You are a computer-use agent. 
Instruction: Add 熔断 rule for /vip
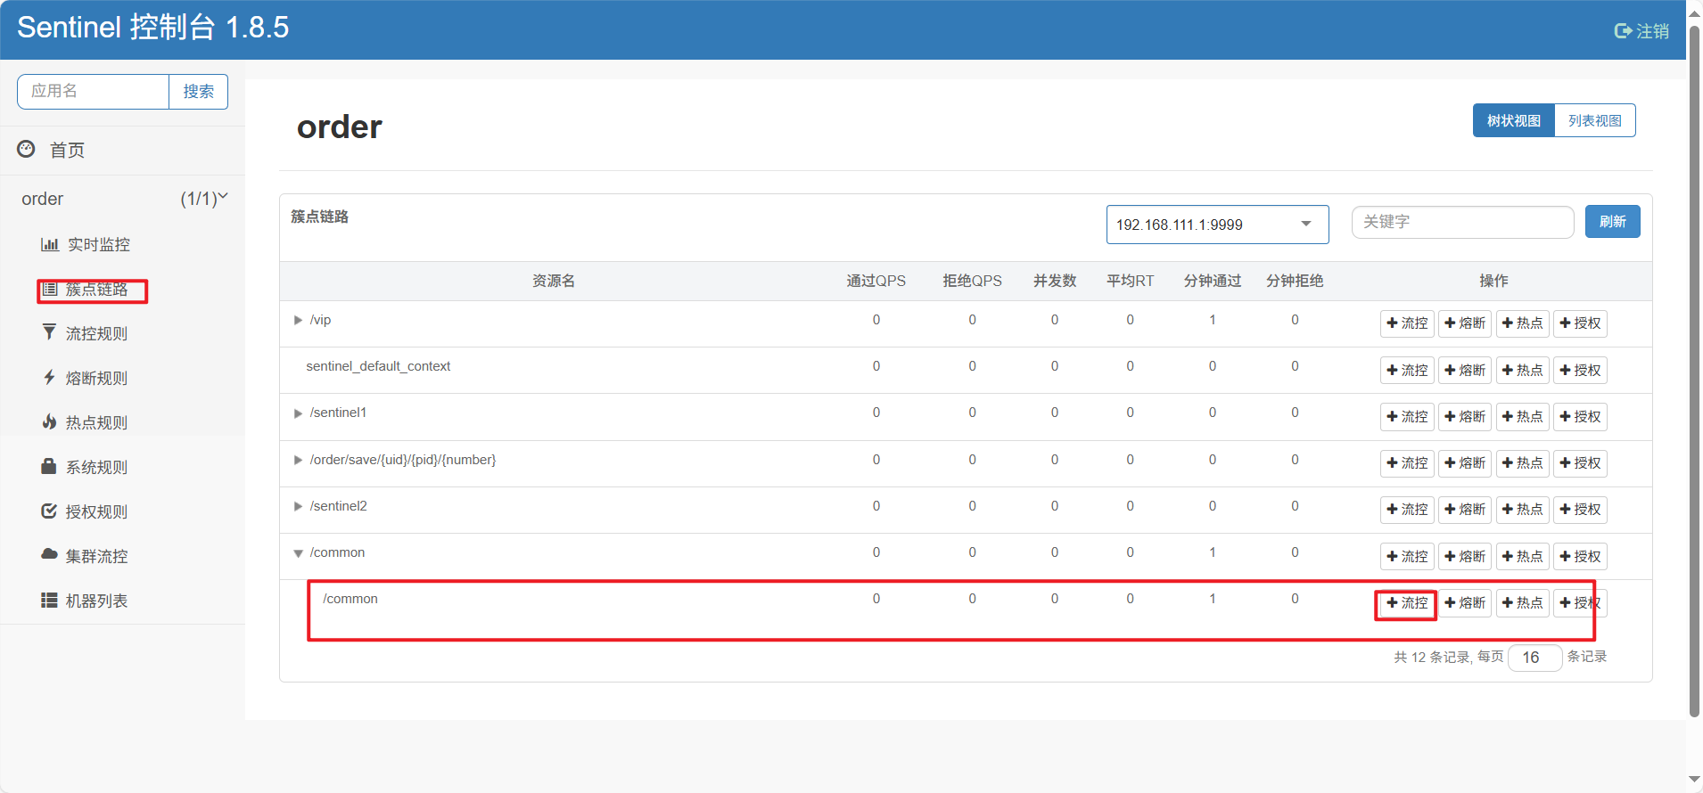coord(1465,323)
